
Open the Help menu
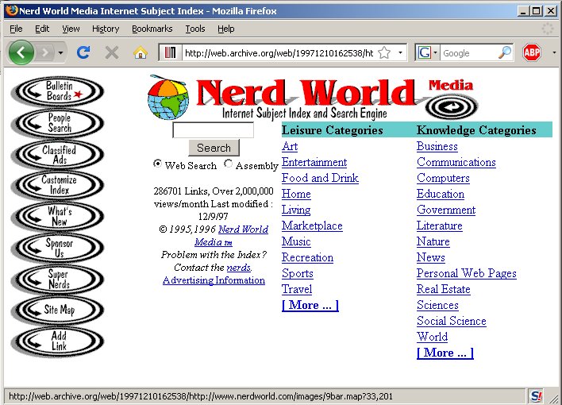225,29
